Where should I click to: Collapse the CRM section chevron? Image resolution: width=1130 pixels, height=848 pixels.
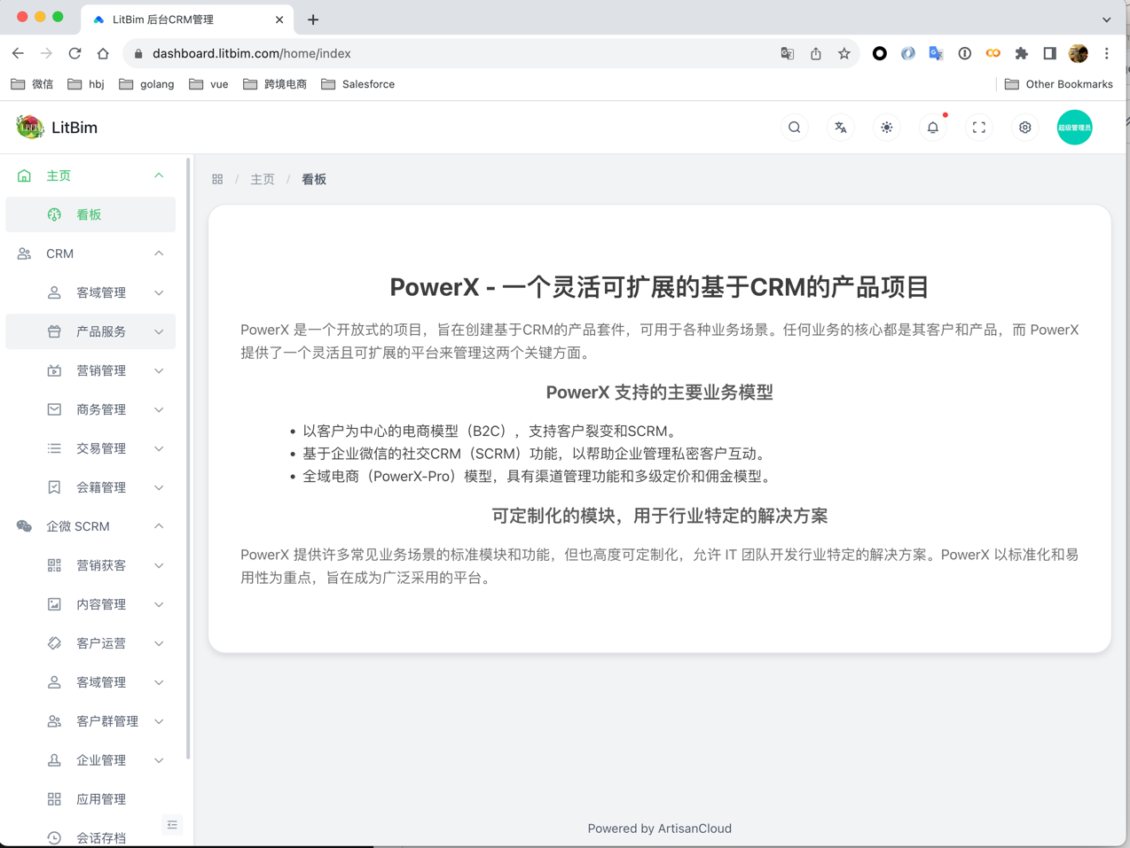coord(159,253)
